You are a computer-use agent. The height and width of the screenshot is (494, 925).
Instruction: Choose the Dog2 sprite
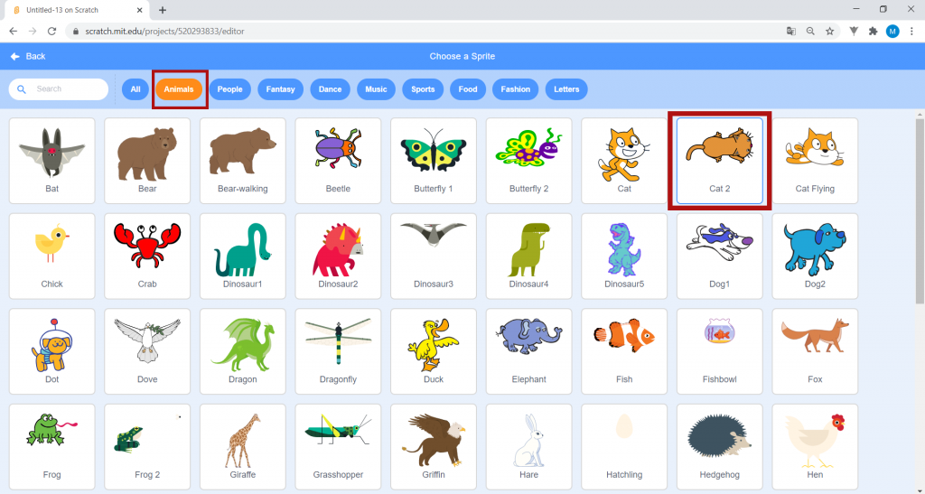pos(816,256)
